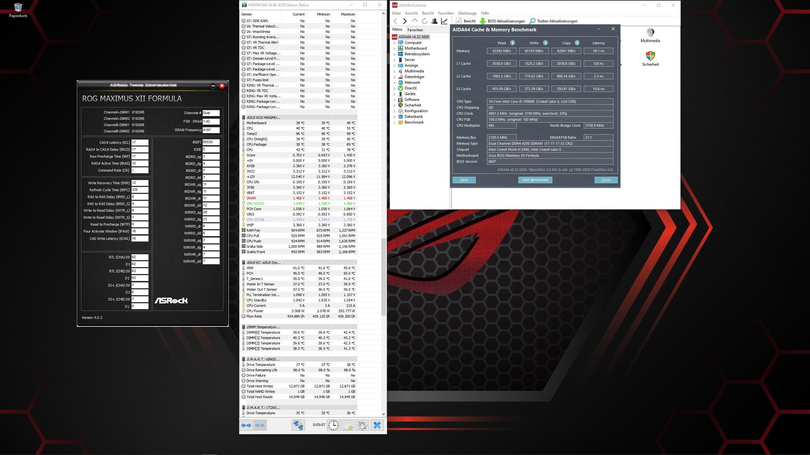Screen dimensions: 810x455
Task: Expand Datenträger tree node
Action: [x=395, y=77]
